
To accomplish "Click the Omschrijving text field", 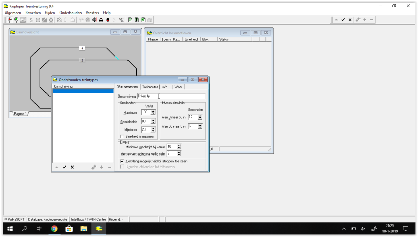I will [171, 96].
